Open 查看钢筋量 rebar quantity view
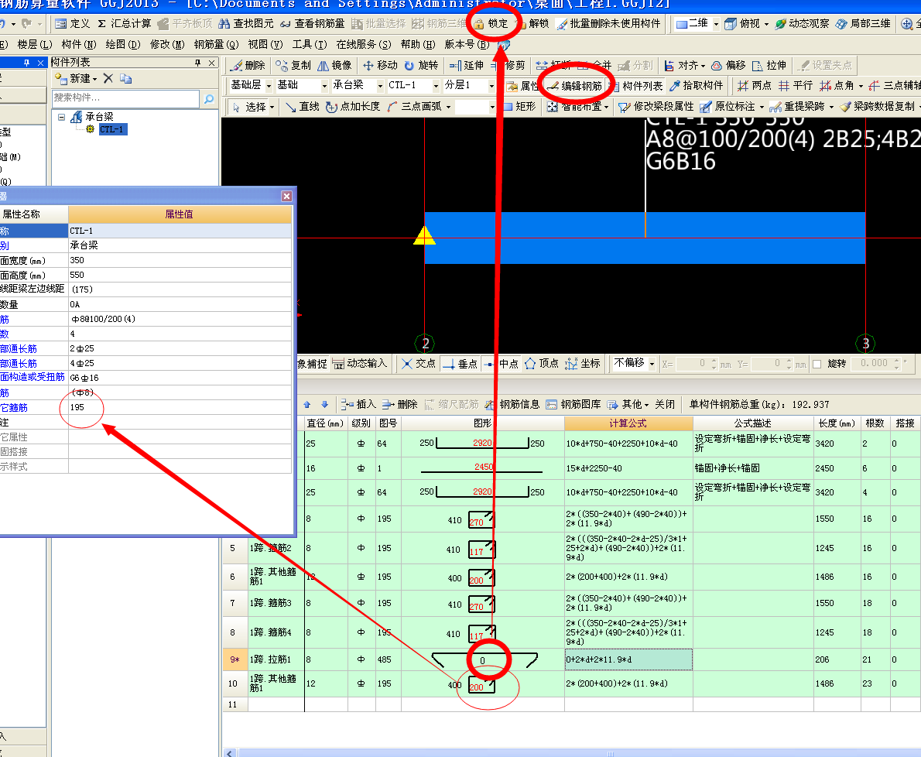The width and height of the screenshot is (921, 757). point(313,23)
